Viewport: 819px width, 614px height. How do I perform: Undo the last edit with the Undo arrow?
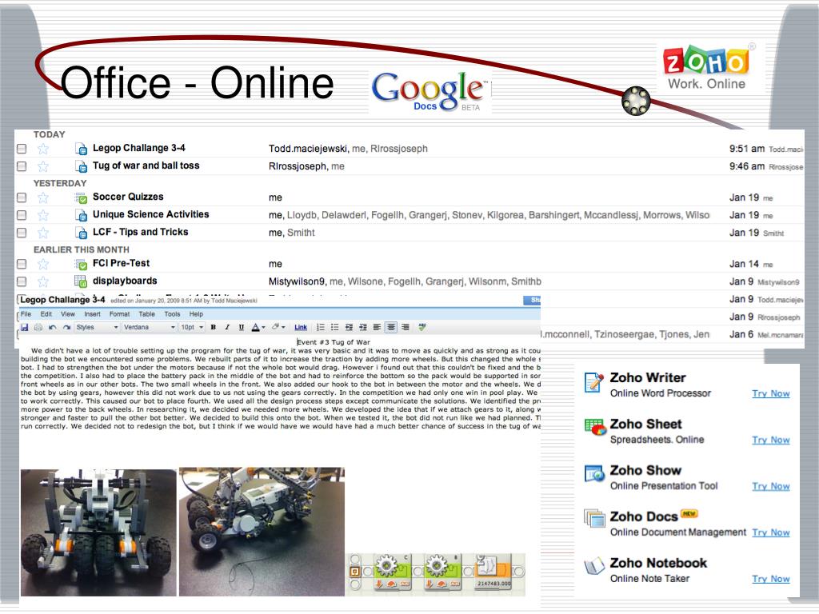coord(52,327)
